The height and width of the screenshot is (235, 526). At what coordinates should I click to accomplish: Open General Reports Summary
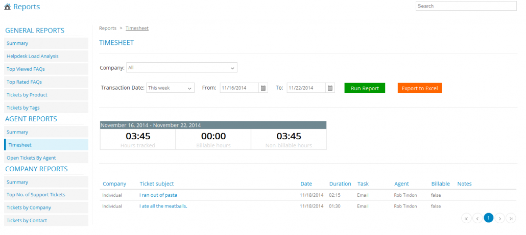[x=46, y=43]
